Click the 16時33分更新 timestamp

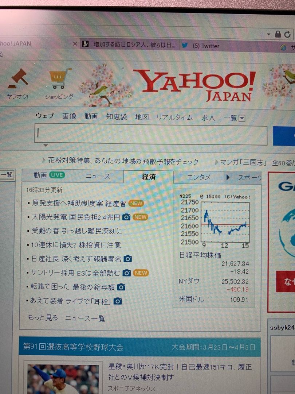(44, 190)
